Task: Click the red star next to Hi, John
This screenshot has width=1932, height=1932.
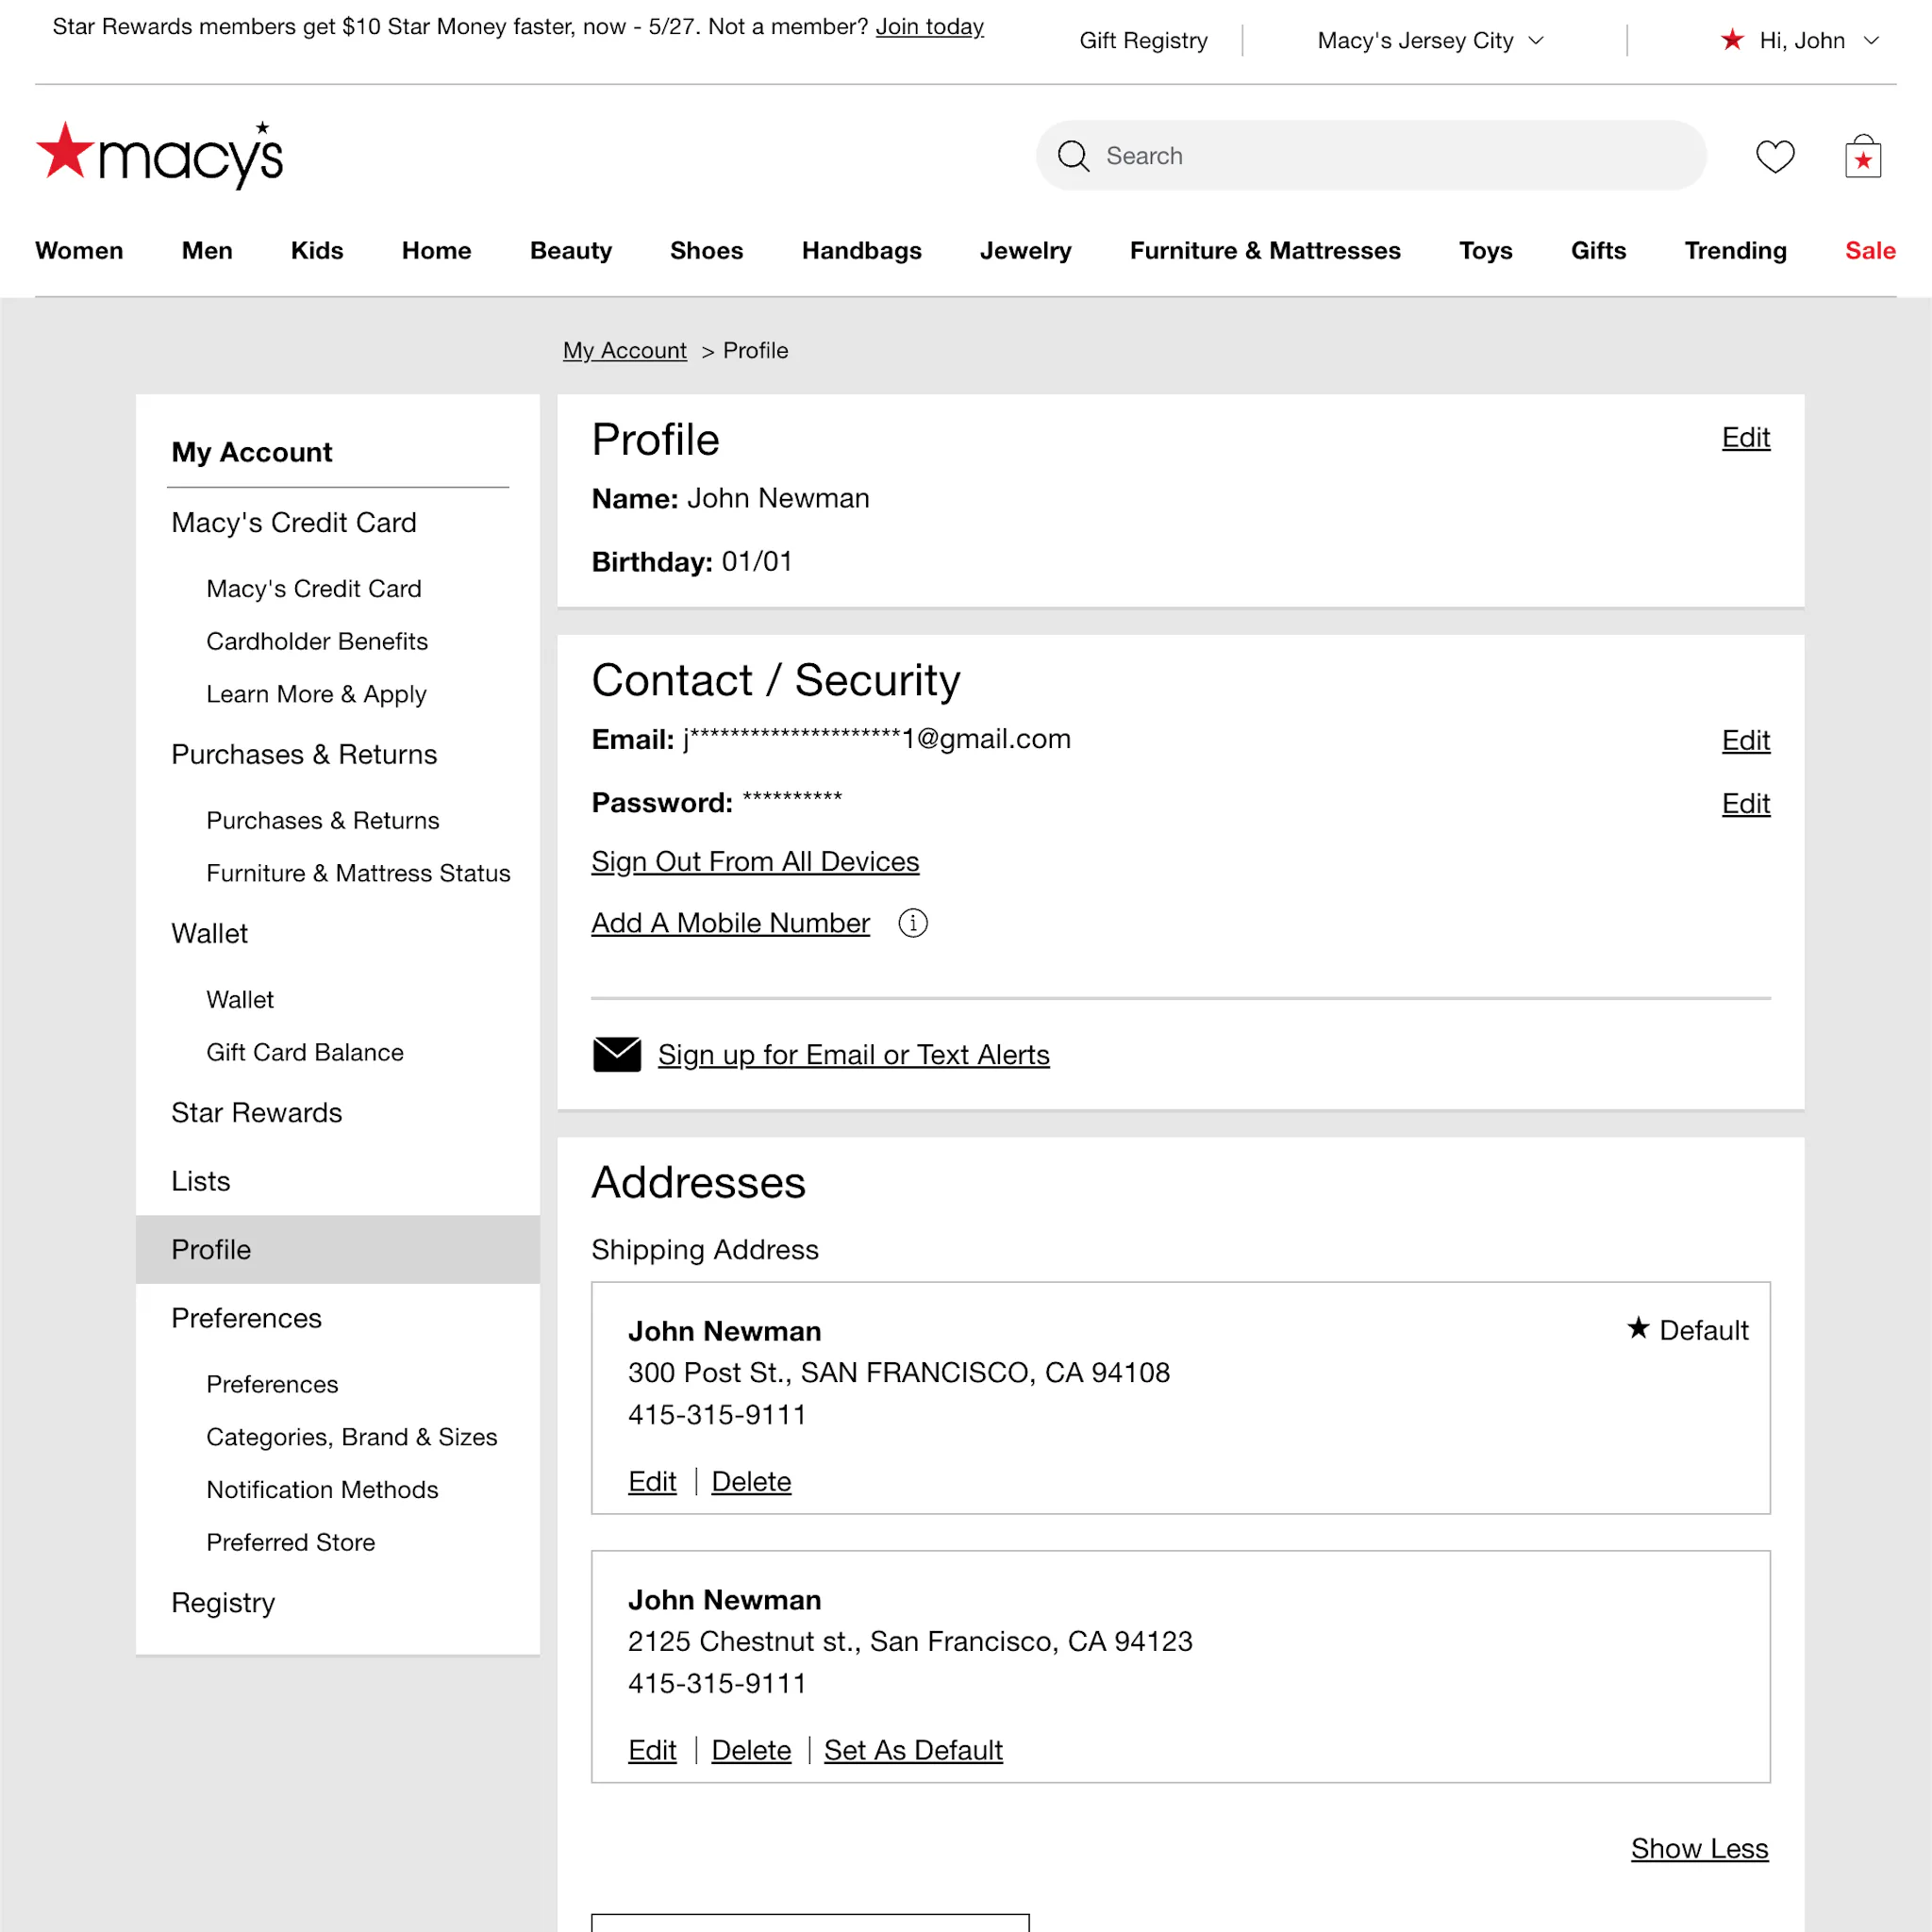Action: [x=1732, y=40]
